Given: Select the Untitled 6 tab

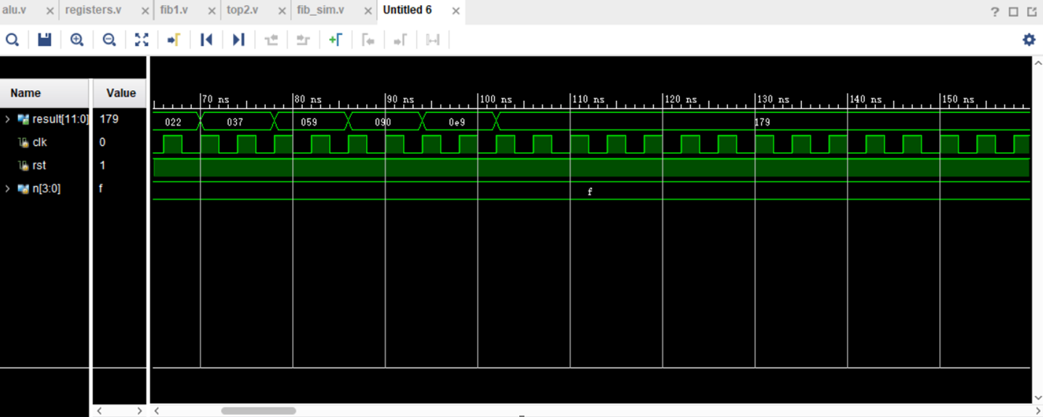Looking at the screenshot, I should [407, 10].
